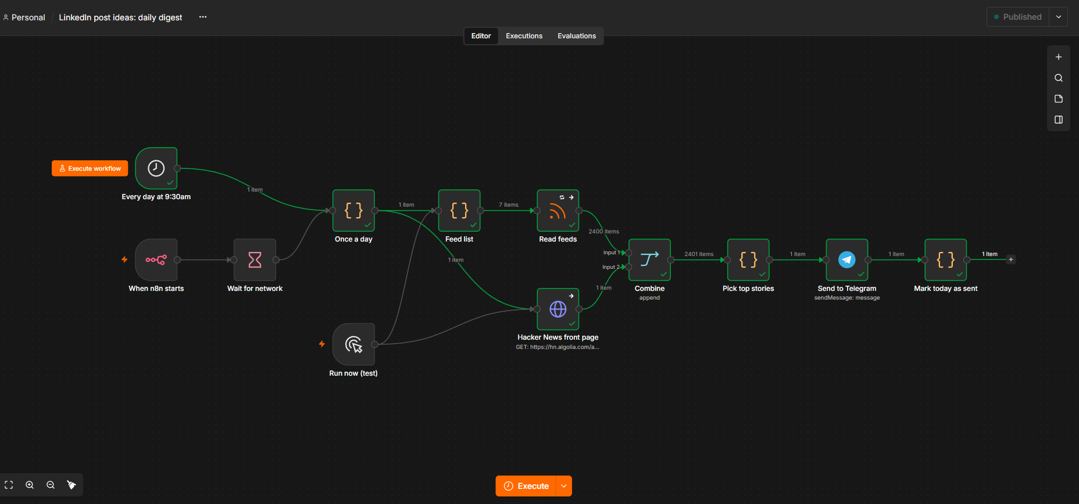Open the search icon in right toolbar
This screenshot has width=1079, height=504.
[1059, 78]
